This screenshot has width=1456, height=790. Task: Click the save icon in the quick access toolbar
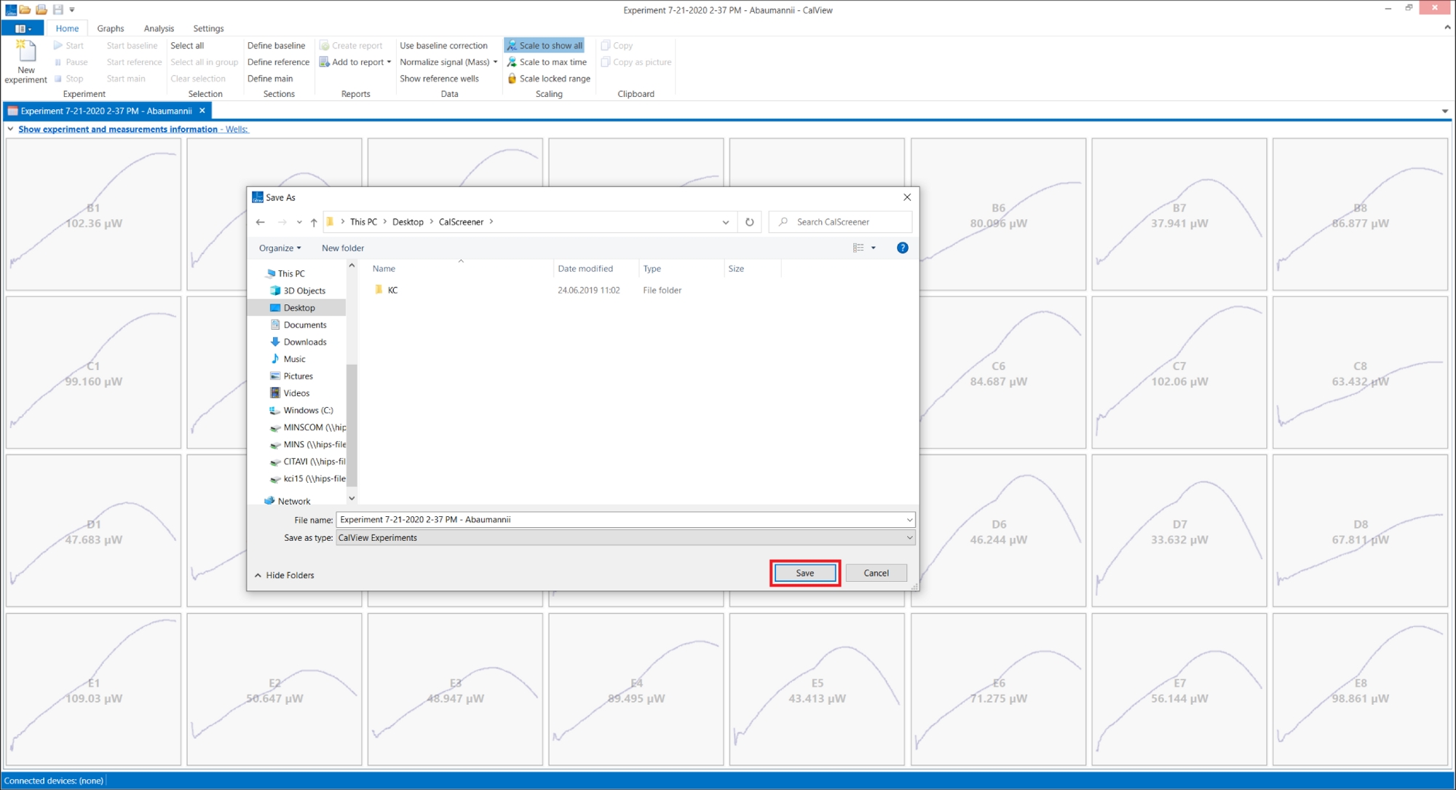point(58,9)
